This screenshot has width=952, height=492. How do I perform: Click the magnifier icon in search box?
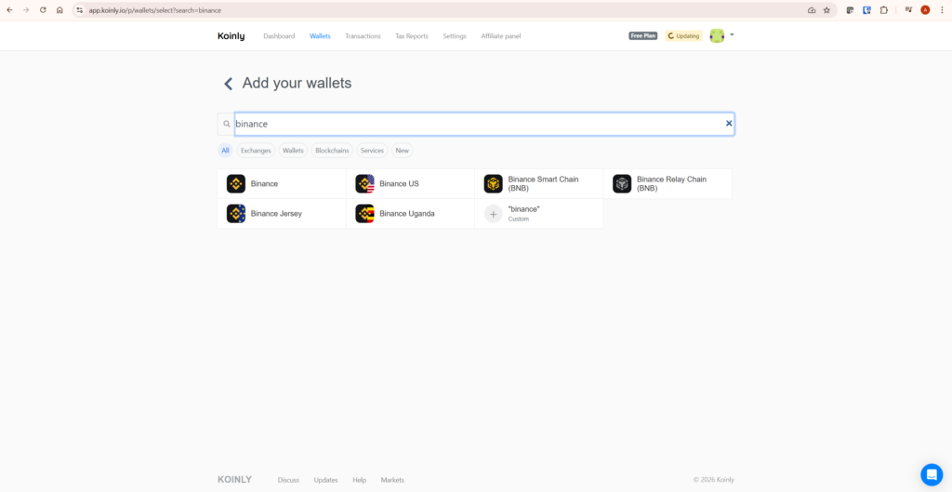227,124
